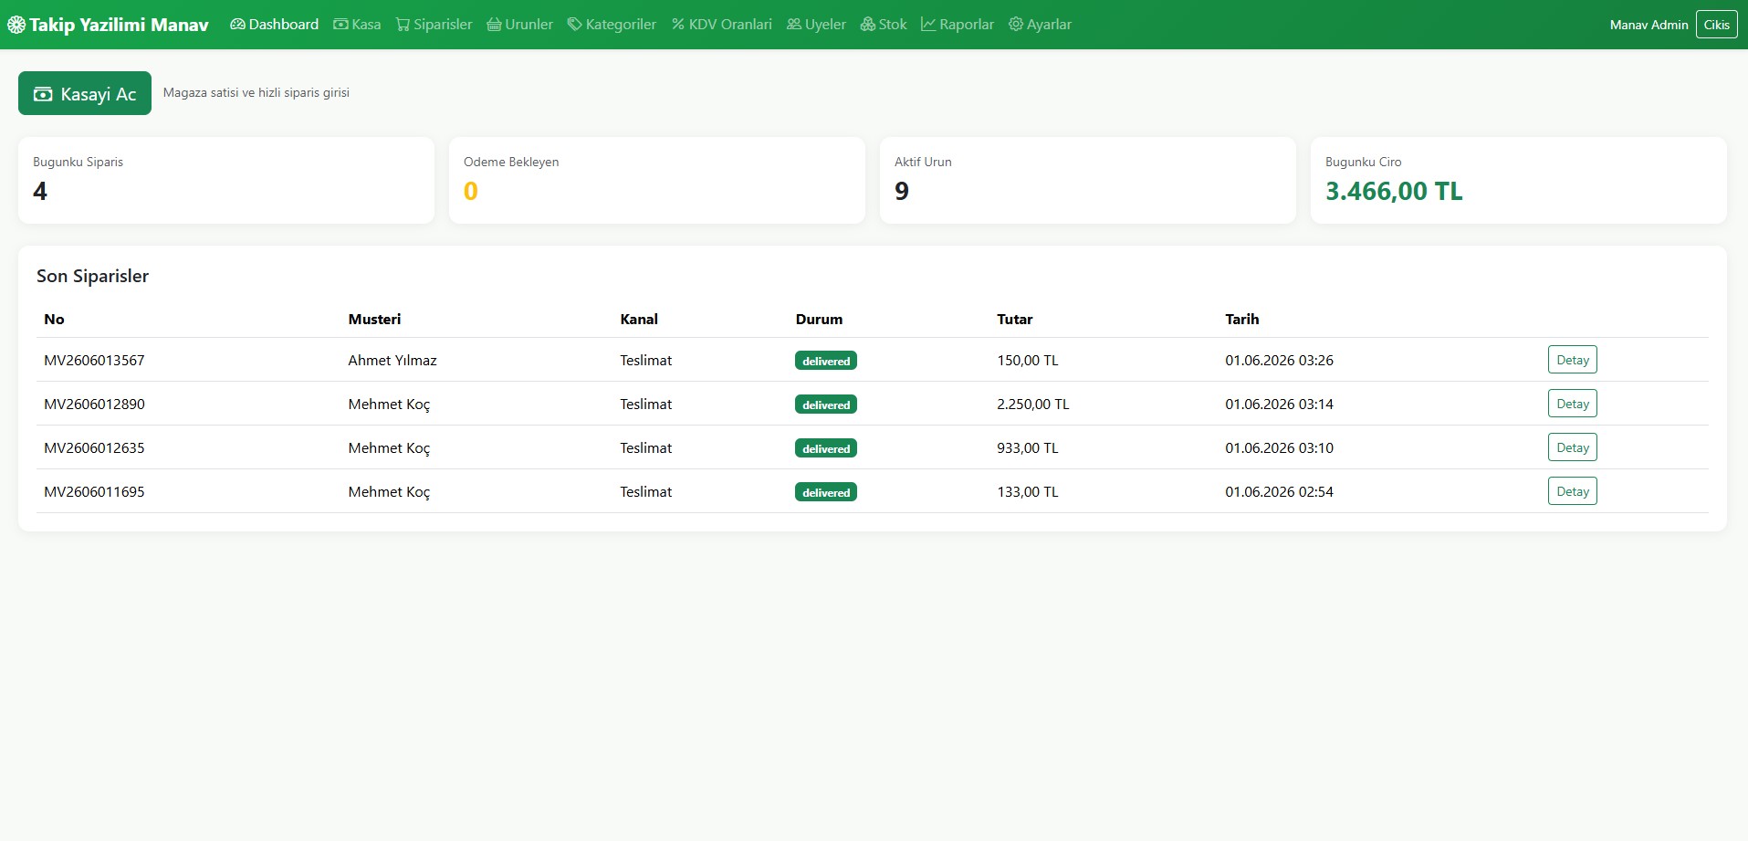The height and width of the screenshot is (841, 1748).
Task: Click the Tutar column header
Action: tap(1015, 320)
